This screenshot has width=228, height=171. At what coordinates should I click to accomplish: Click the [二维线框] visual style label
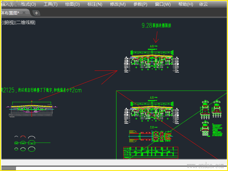pyautogui.click(x=25, y=23)
